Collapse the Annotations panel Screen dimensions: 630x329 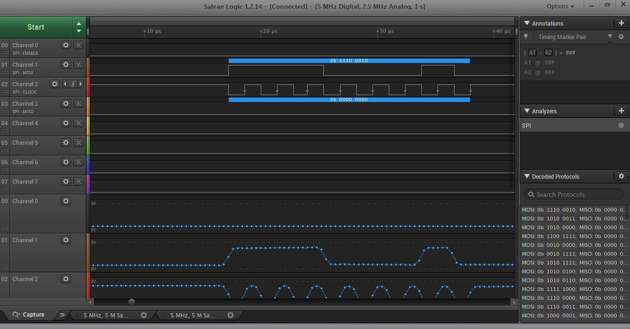[527, 23]
